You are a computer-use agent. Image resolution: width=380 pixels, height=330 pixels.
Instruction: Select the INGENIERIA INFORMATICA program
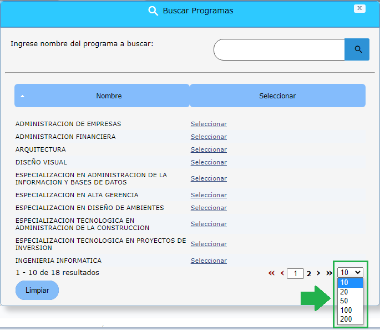click(209, 261)
